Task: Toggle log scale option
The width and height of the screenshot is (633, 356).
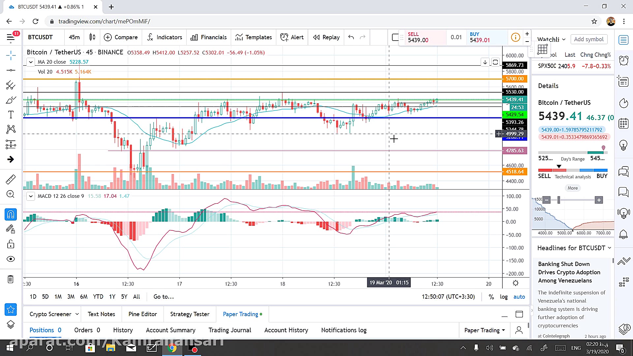Action: [x=503, y=297]
